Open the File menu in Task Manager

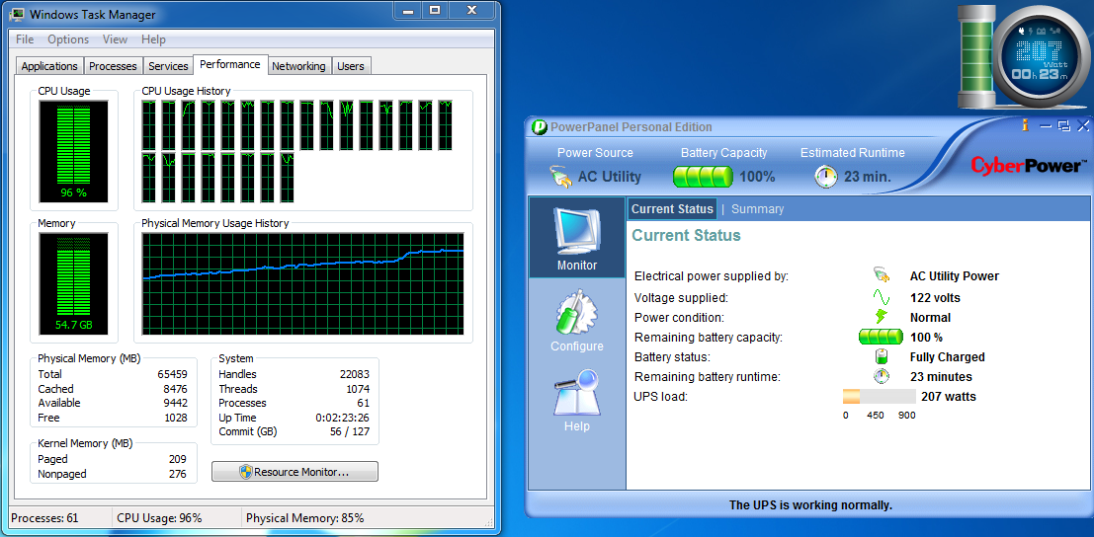click(25, 39)
